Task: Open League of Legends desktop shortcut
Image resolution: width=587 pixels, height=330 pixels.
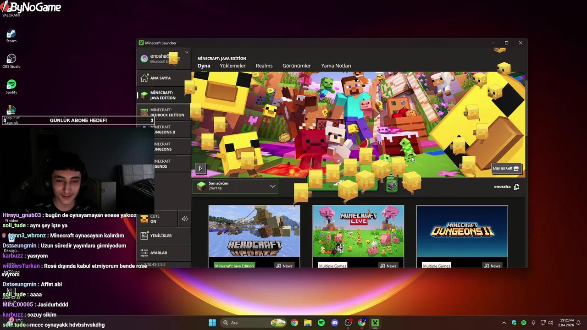Action: tap(11, 115)
